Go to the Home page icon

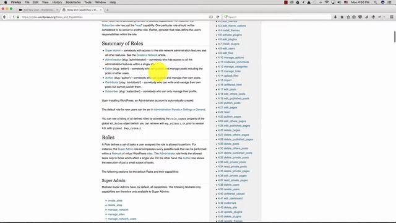point(342,17)
